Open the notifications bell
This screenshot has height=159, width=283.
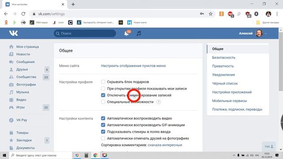[x=127, y=34]
